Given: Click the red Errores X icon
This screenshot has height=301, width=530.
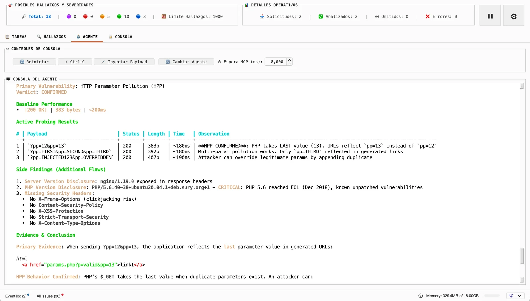Looking at the screenshot, I should point(428,16).
